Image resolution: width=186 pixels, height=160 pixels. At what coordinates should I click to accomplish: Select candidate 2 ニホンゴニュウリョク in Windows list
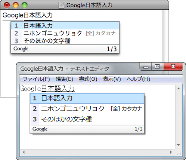tap(87, 109)
